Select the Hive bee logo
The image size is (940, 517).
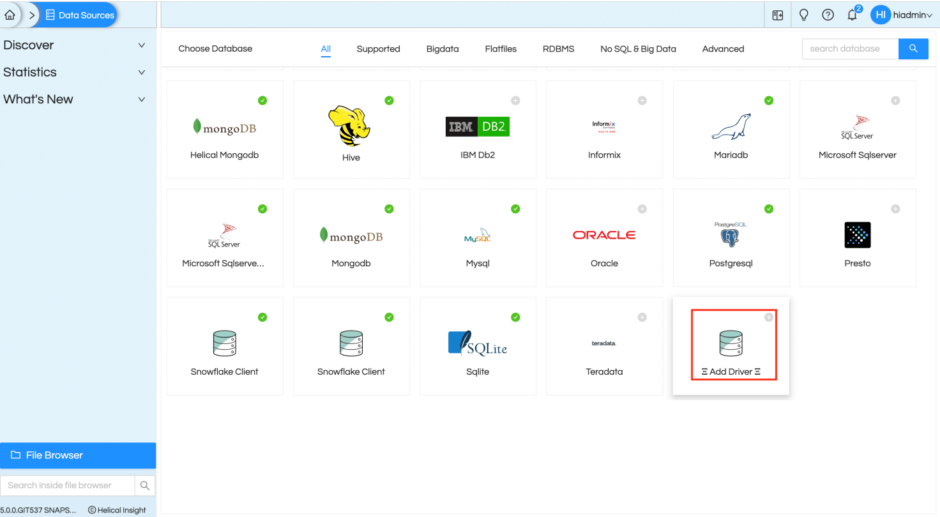click(350, 126)
